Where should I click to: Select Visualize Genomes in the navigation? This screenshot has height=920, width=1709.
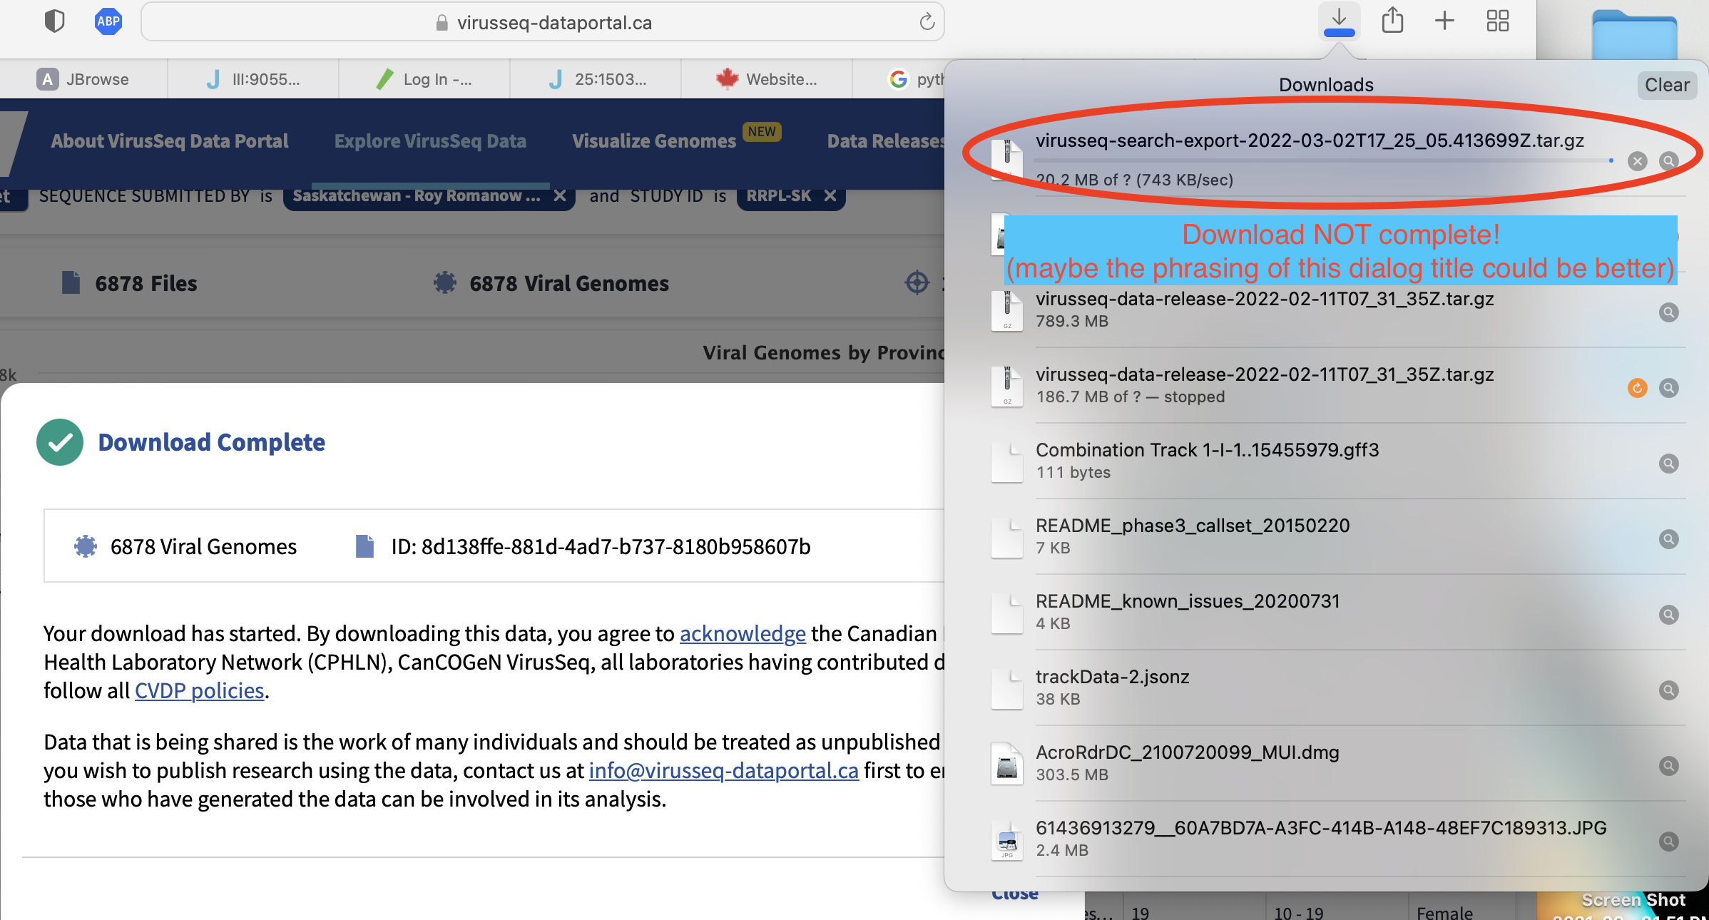point(653,140)
